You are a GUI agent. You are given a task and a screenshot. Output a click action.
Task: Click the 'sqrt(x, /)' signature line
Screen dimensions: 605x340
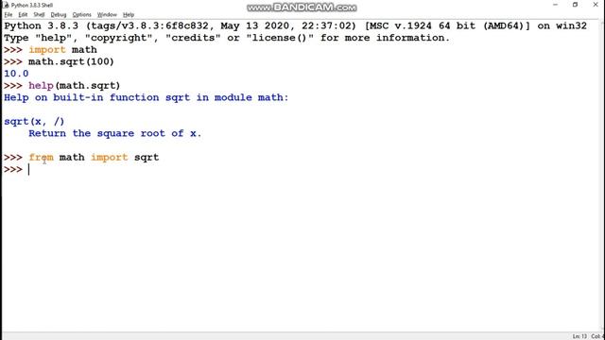34,122
